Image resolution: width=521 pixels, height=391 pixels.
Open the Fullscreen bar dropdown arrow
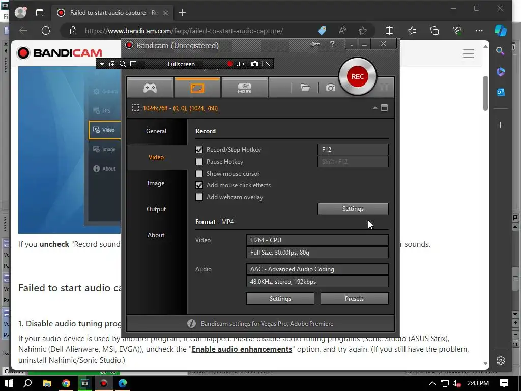pyautogui.click(x=102, y=64)
